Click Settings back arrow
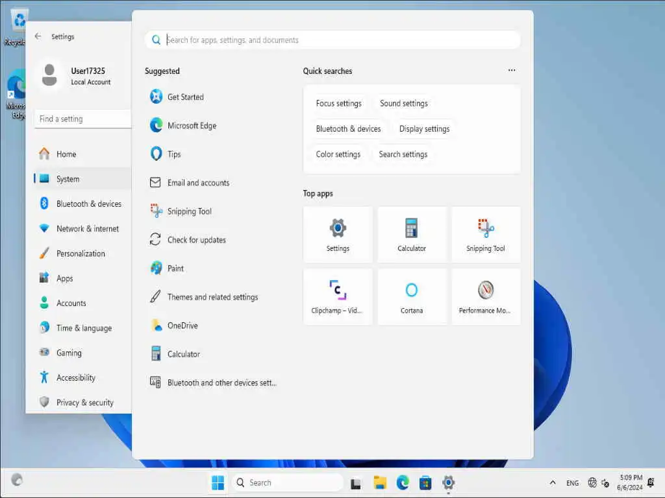Image resolution: width=665 pixels, height=498 pixels. click(x=38, y=36)
